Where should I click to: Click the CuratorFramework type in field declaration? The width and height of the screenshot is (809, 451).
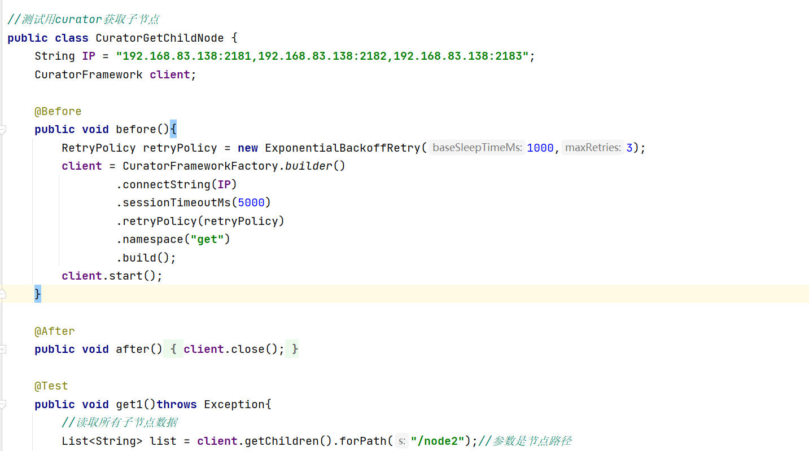click(x=89, y=74)
